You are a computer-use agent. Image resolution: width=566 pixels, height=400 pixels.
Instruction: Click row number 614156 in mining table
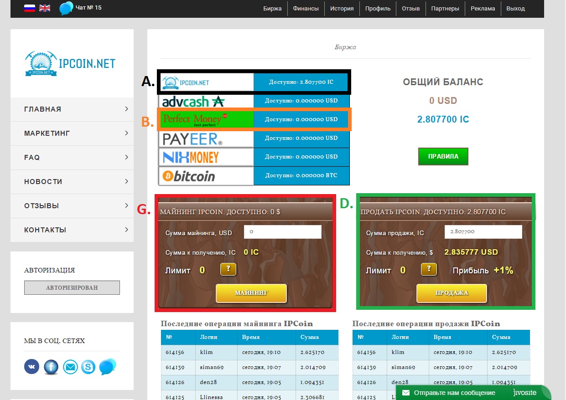175,352
